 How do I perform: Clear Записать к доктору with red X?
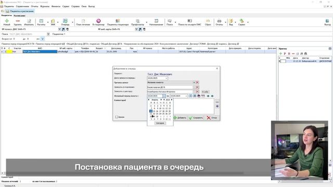click(x=197, y=91)
